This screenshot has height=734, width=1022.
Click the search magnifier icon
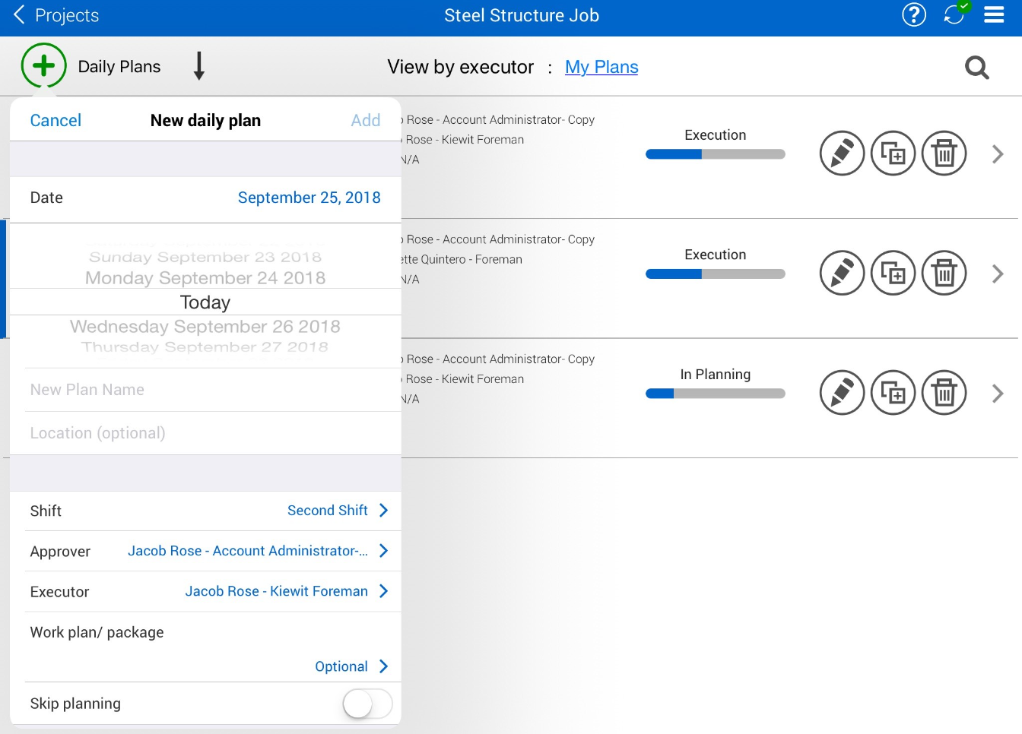(x=976, y=68)
